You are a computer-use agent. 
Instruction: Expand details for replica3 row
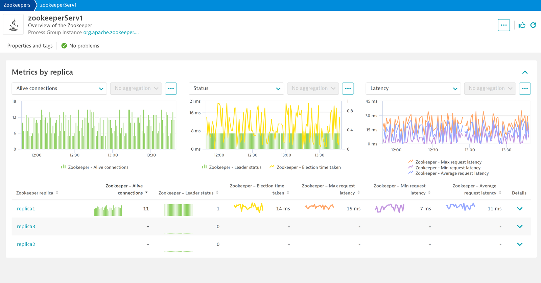[x=520, y=227]
